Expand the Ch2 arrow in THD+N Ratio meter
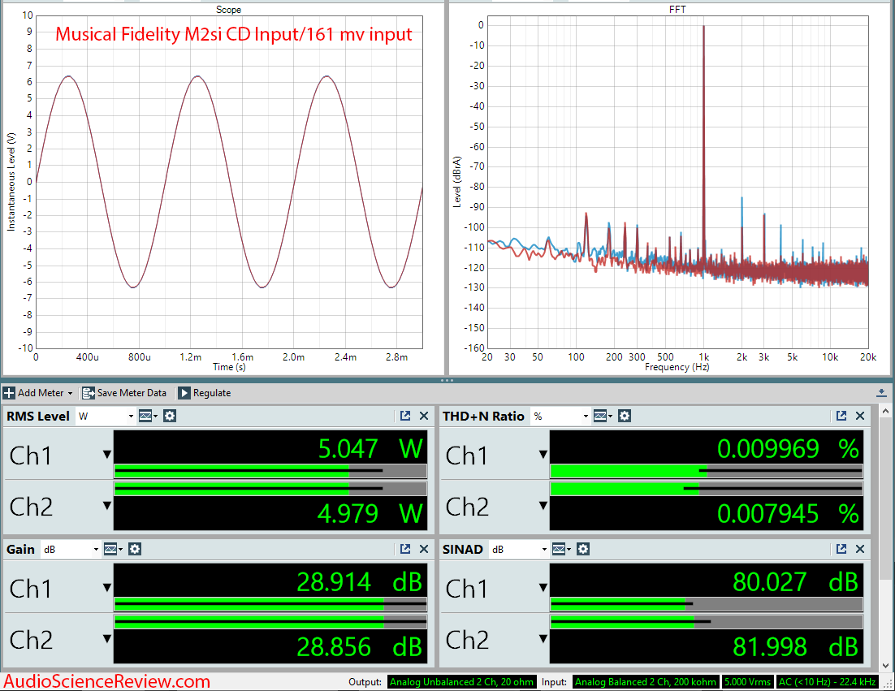 [543, 506]
